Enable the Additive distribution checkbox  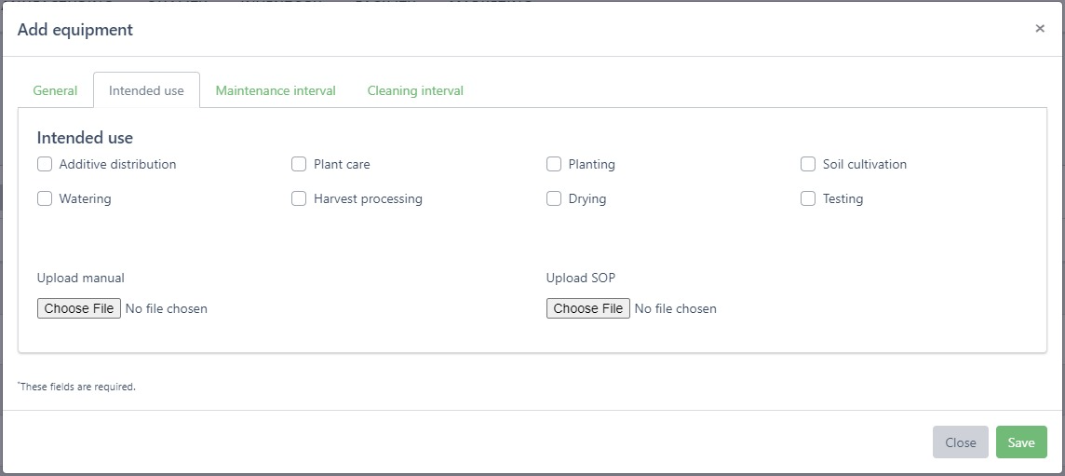pyautogui.click(x=45, y=164)
